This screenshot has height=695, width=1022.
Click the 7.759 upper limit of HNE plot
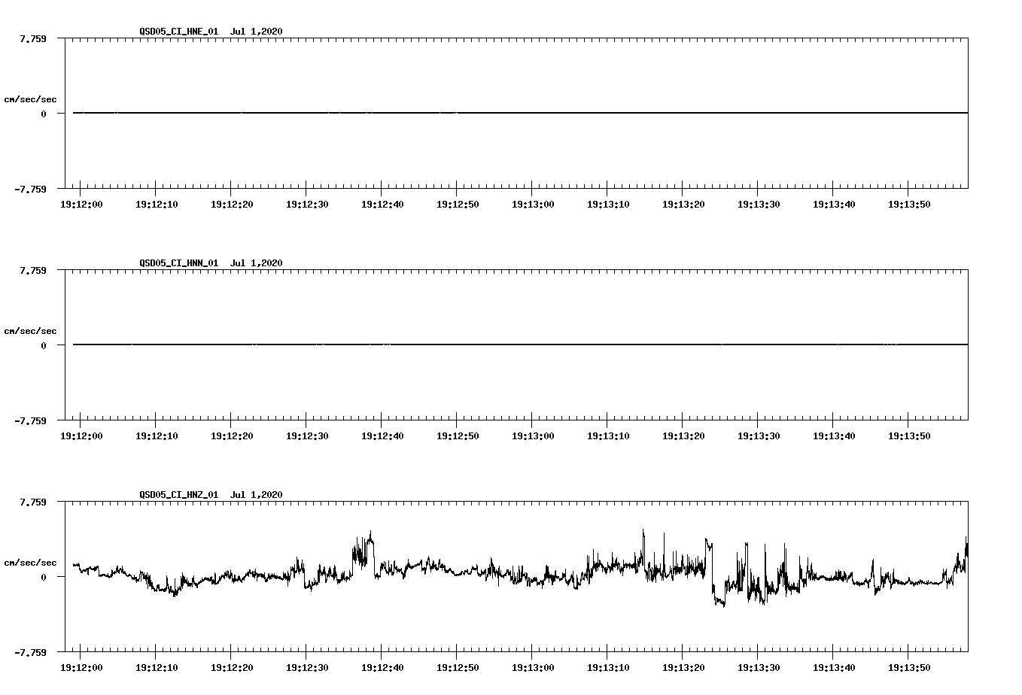(x=33, y=38)
